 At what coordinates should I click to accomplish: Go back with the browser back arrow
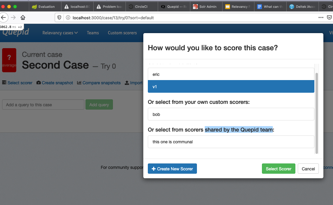click(3, 17)
